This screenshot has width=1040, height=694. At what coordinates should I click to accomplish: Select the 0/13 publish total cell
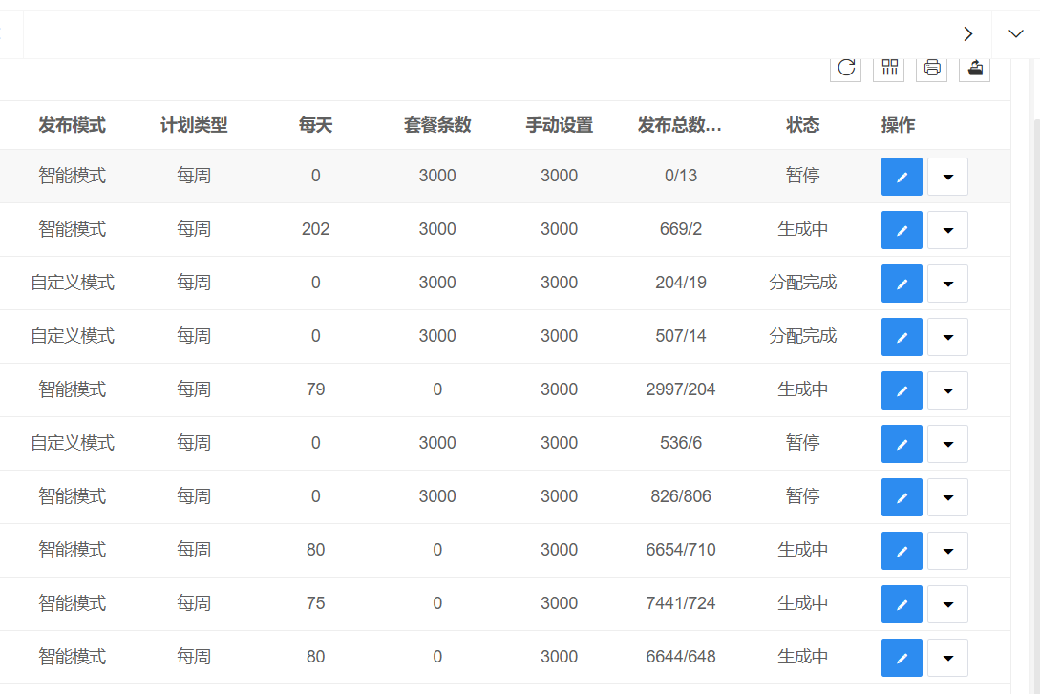681,176
